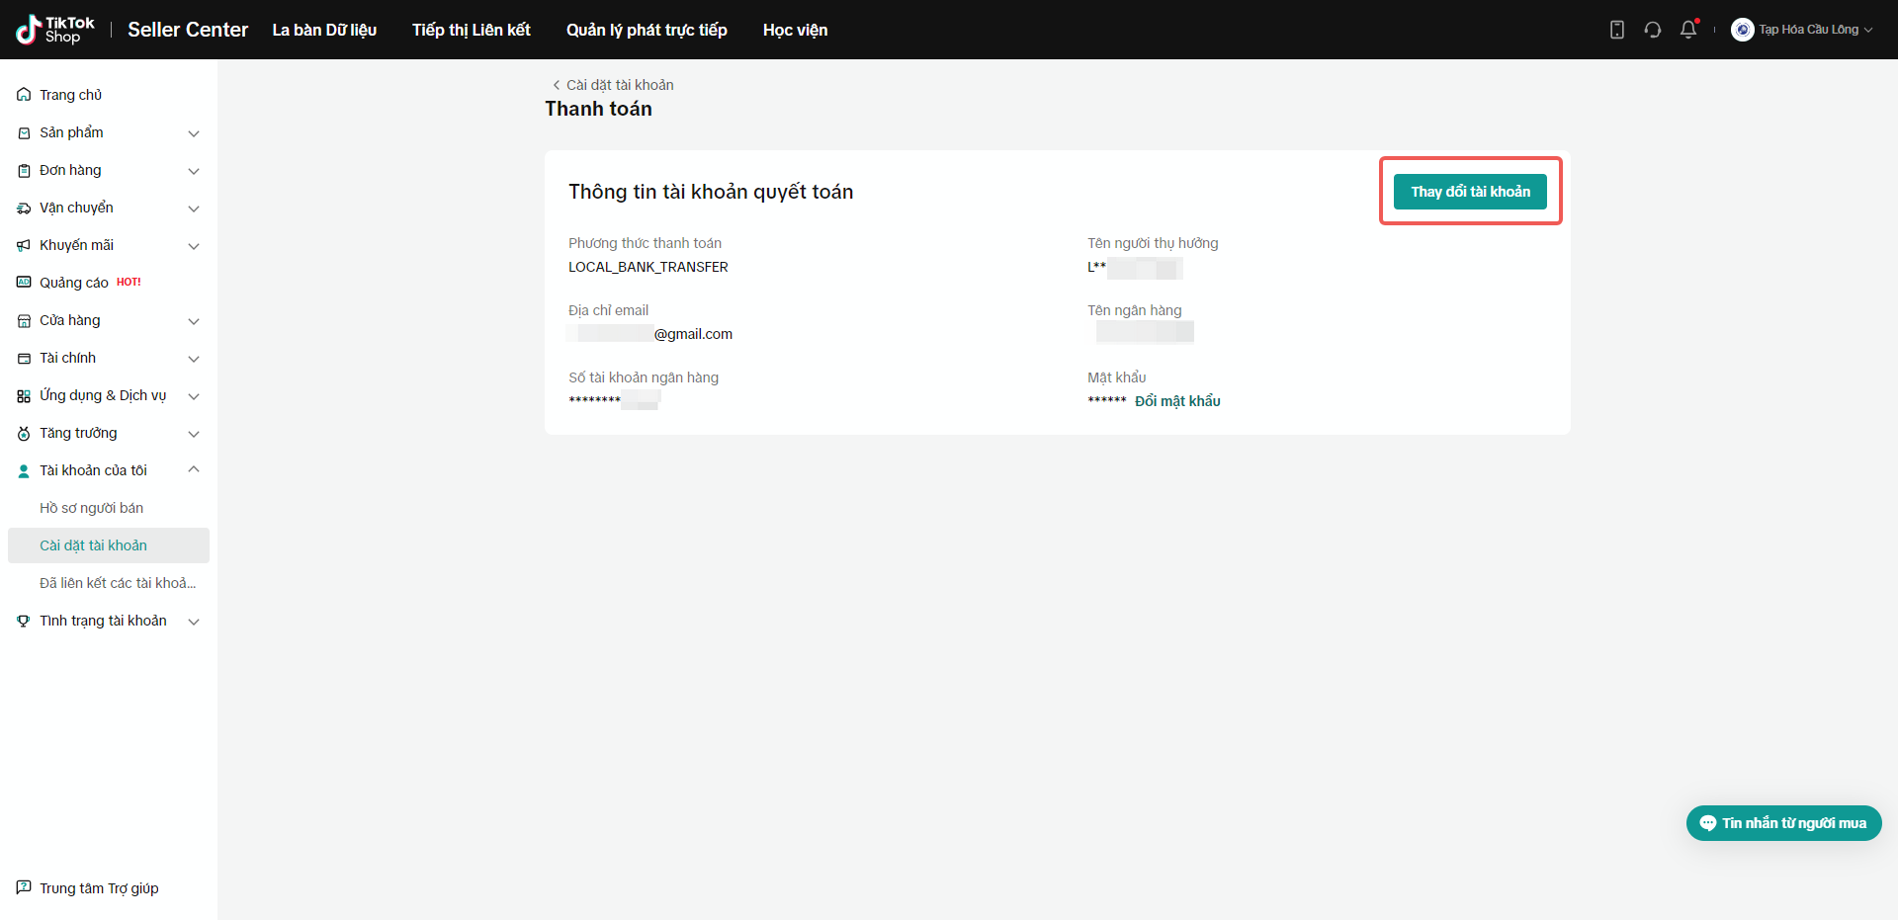Open Tin nhắn từ người mua chat
This screenshot has height=920, width=1898.
pyautogui.click(x=1783, y=823)
